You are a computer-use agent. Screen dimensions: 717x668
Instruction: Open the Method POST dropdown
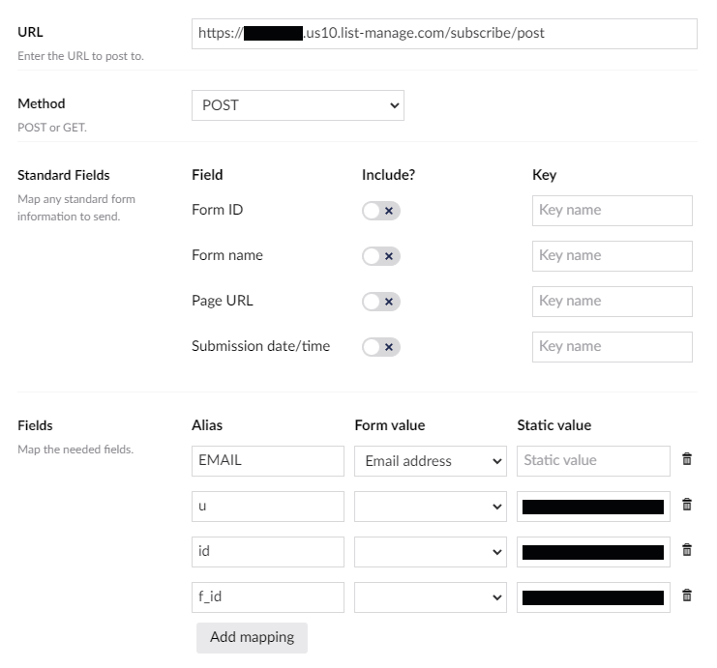(298, 105)
